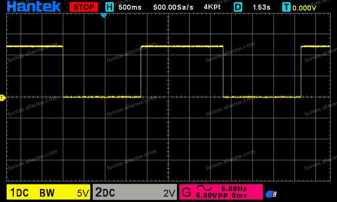The height and width of the screenshot is (202, 337).
Task: Open the 500ms timebase setting
Action: [x=129, y=7]
